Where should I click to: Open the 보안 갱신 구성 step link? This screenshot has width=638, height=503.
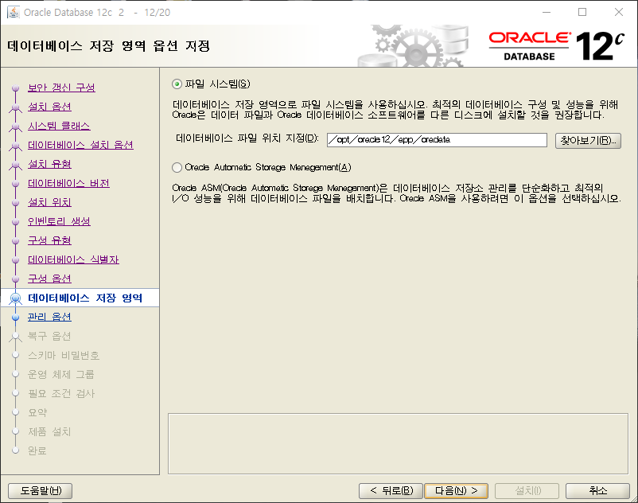click(x=61, y=88)
